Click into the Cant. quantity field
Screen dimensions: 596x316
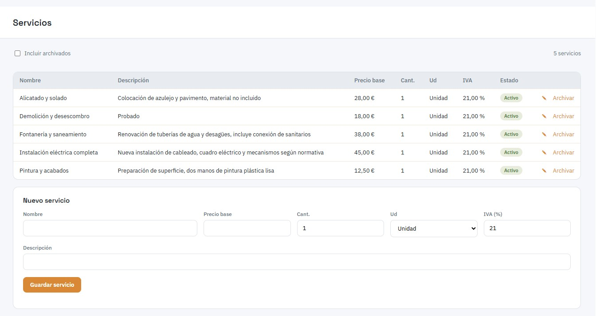[341, 228]
